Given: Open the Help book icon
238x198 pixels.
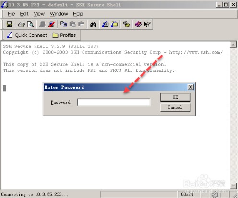Looking at the screenshot, I should 138,24.
